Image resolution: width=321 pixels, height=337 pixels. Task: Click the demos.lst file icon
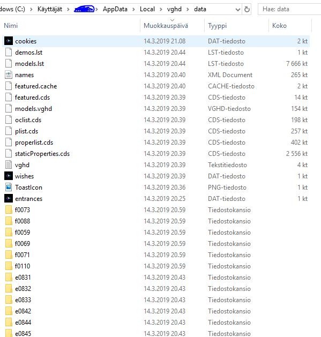click(9, 52)
